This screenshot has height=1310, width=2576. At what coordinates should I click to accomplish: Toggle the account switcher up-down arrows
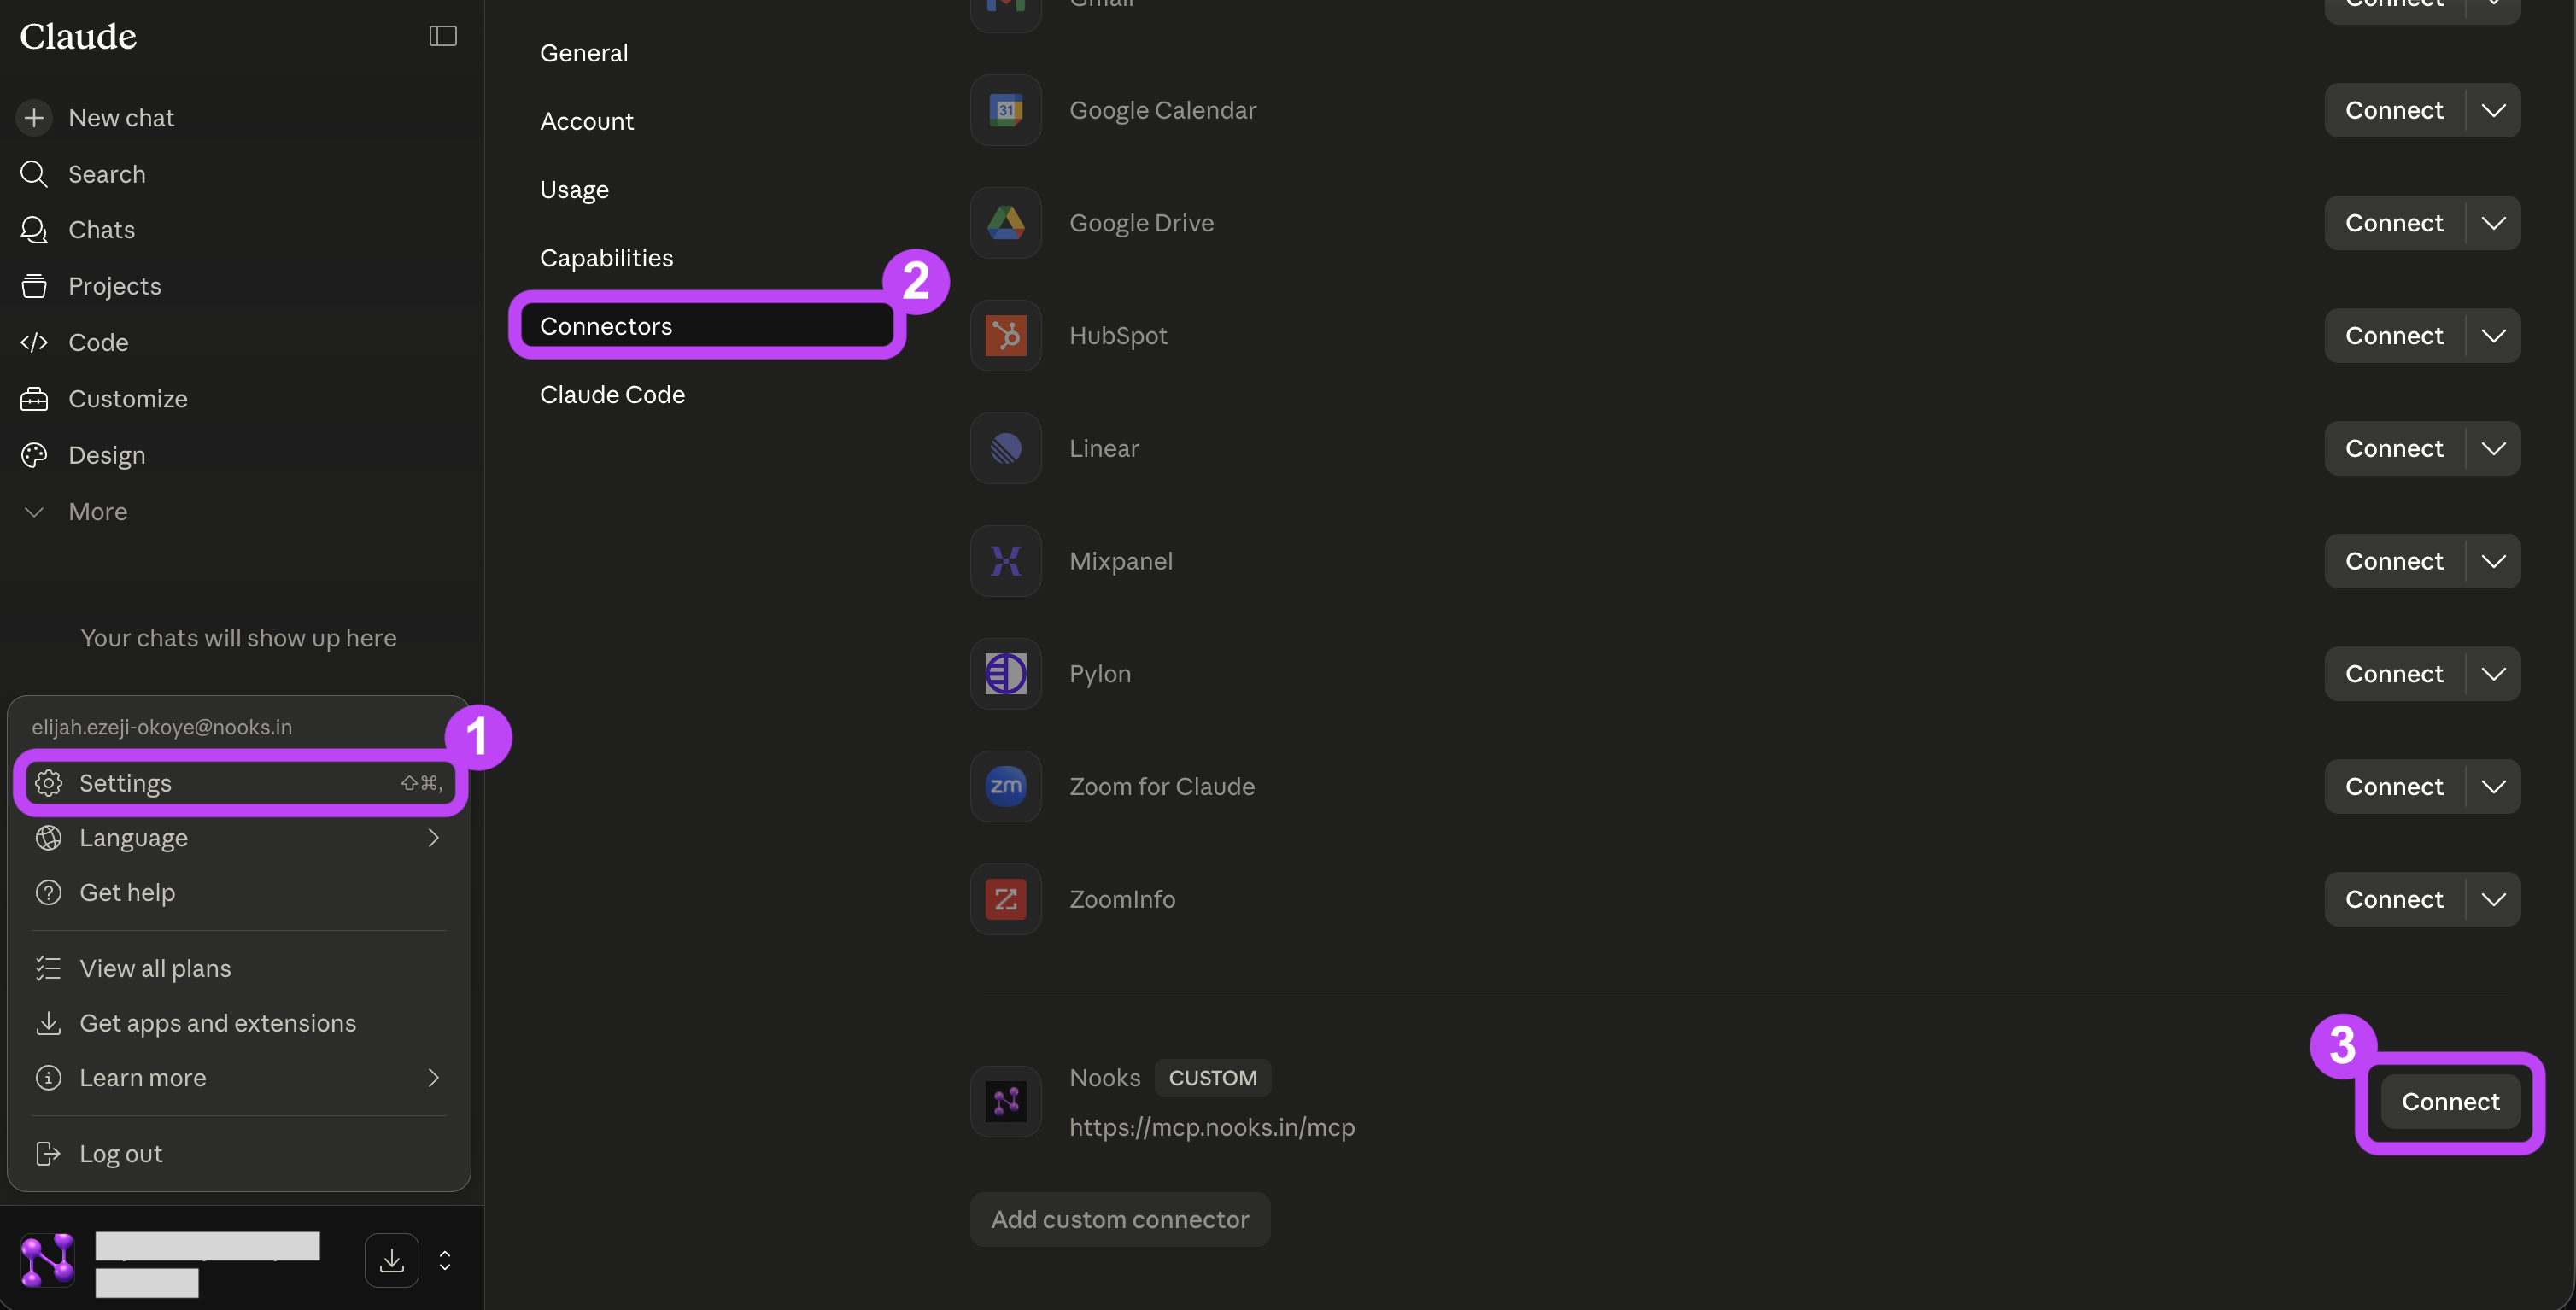coord(445,1260)
